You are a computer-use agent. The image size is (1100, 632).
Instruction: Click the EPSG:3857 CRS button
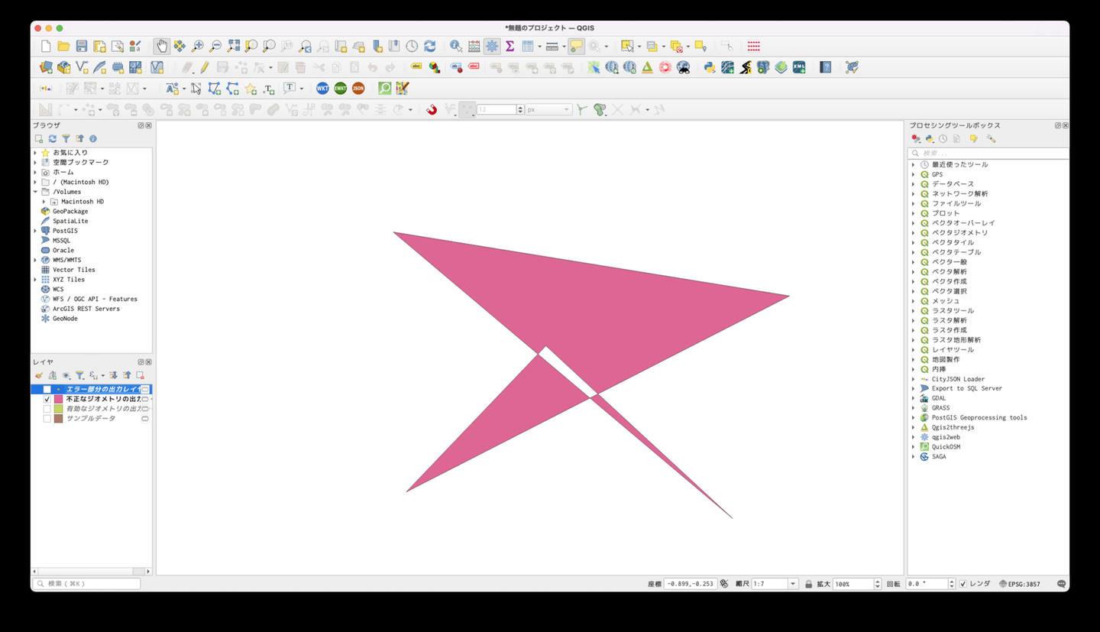[1020, 584]
